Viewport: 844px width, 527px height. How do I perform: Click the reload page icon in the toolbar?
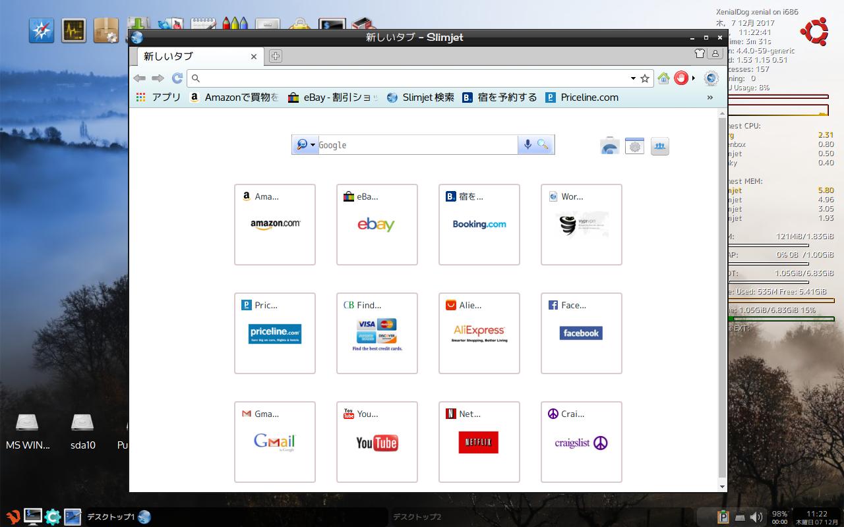177,78
